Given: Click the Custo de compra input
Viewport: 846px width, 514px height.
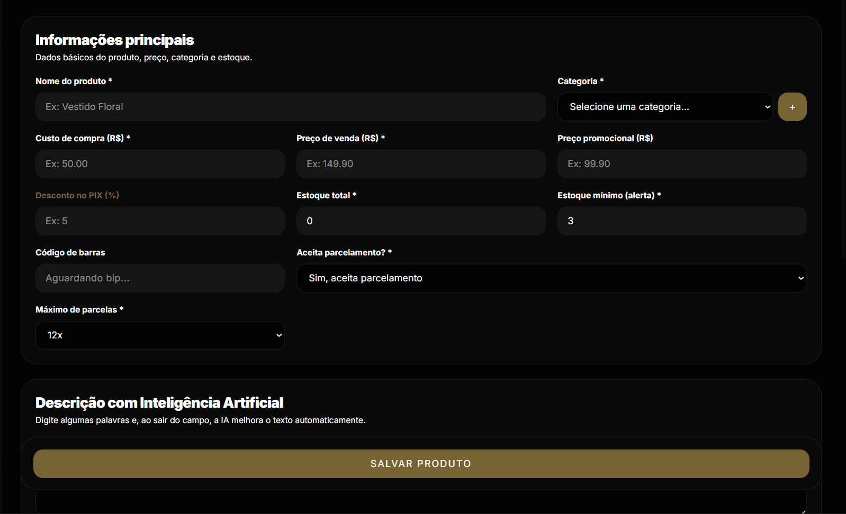Looking at the screenshot, I should coord(160,164).
